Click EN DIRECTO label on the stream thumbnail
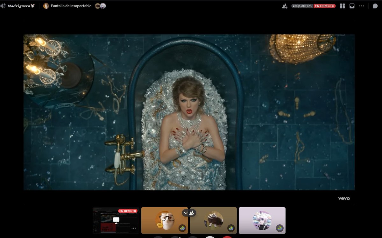This screenshot has height=238, width=382. 128,211
